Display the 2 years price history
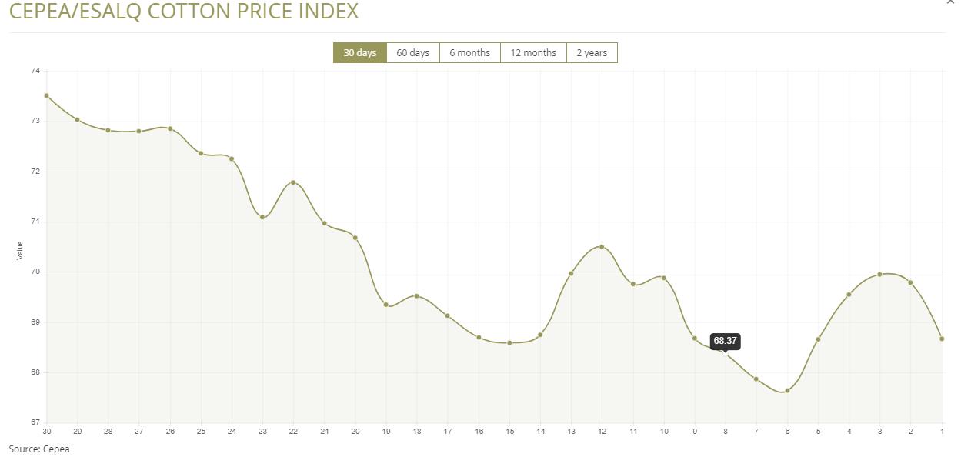Viewport: 961px width, 457px height. 591,53
